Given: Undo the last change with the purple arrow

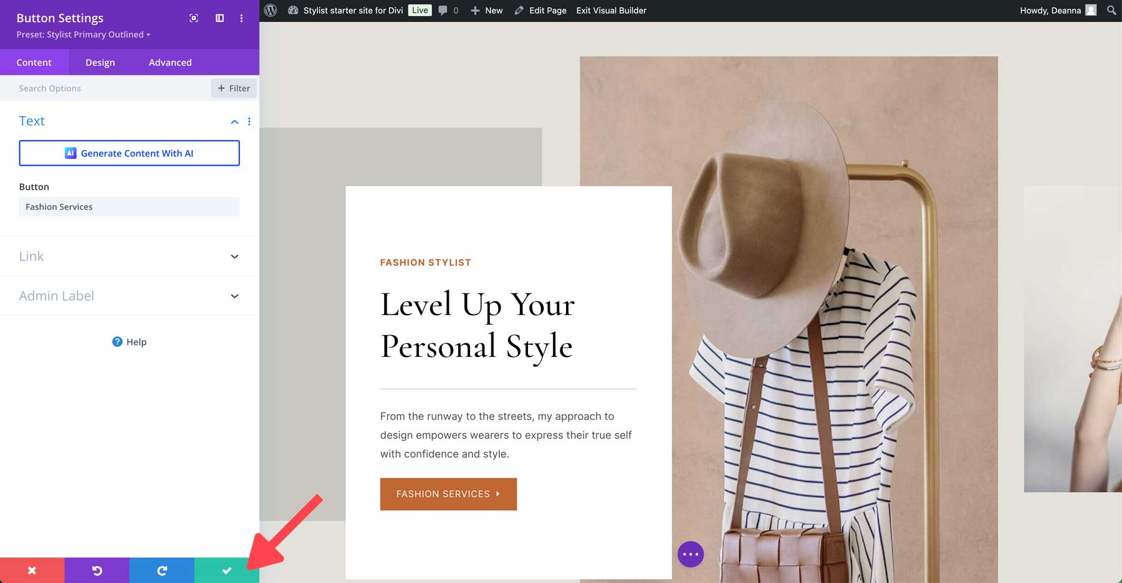Looking at the screenshot, I should click(x=97, y=570).
